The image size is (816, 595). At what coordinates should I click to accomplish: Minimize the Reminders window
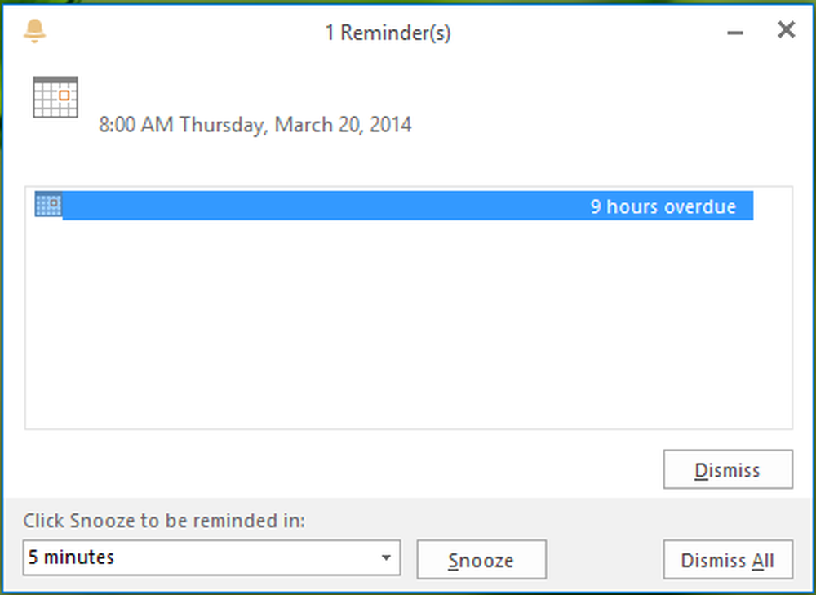click(735, 33)
